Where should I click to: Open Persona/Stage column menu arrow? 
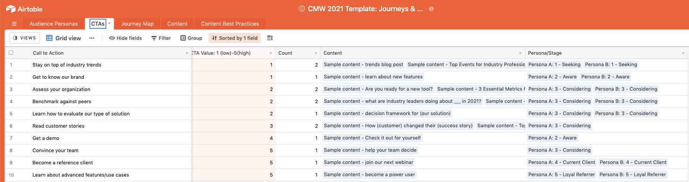tap(683, 53)
